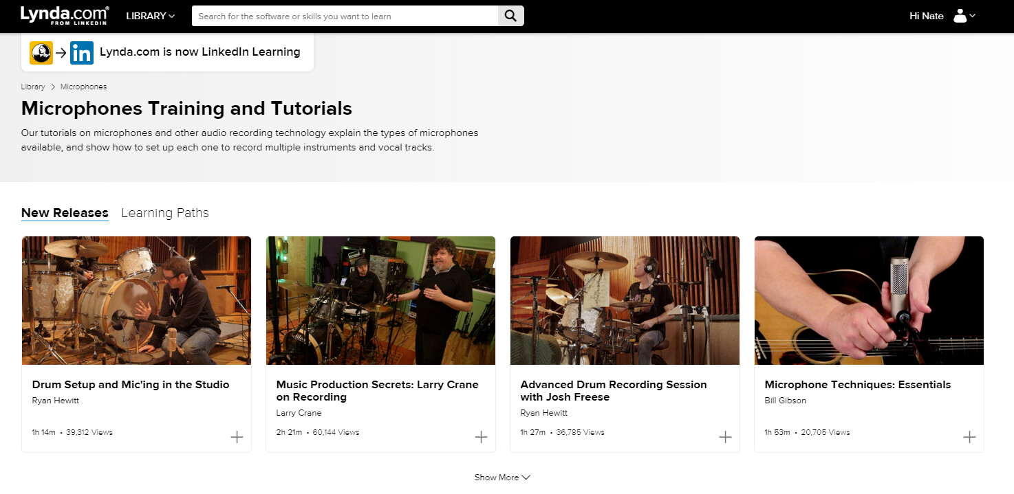Click the Lynda.com logo

[64, 15]
